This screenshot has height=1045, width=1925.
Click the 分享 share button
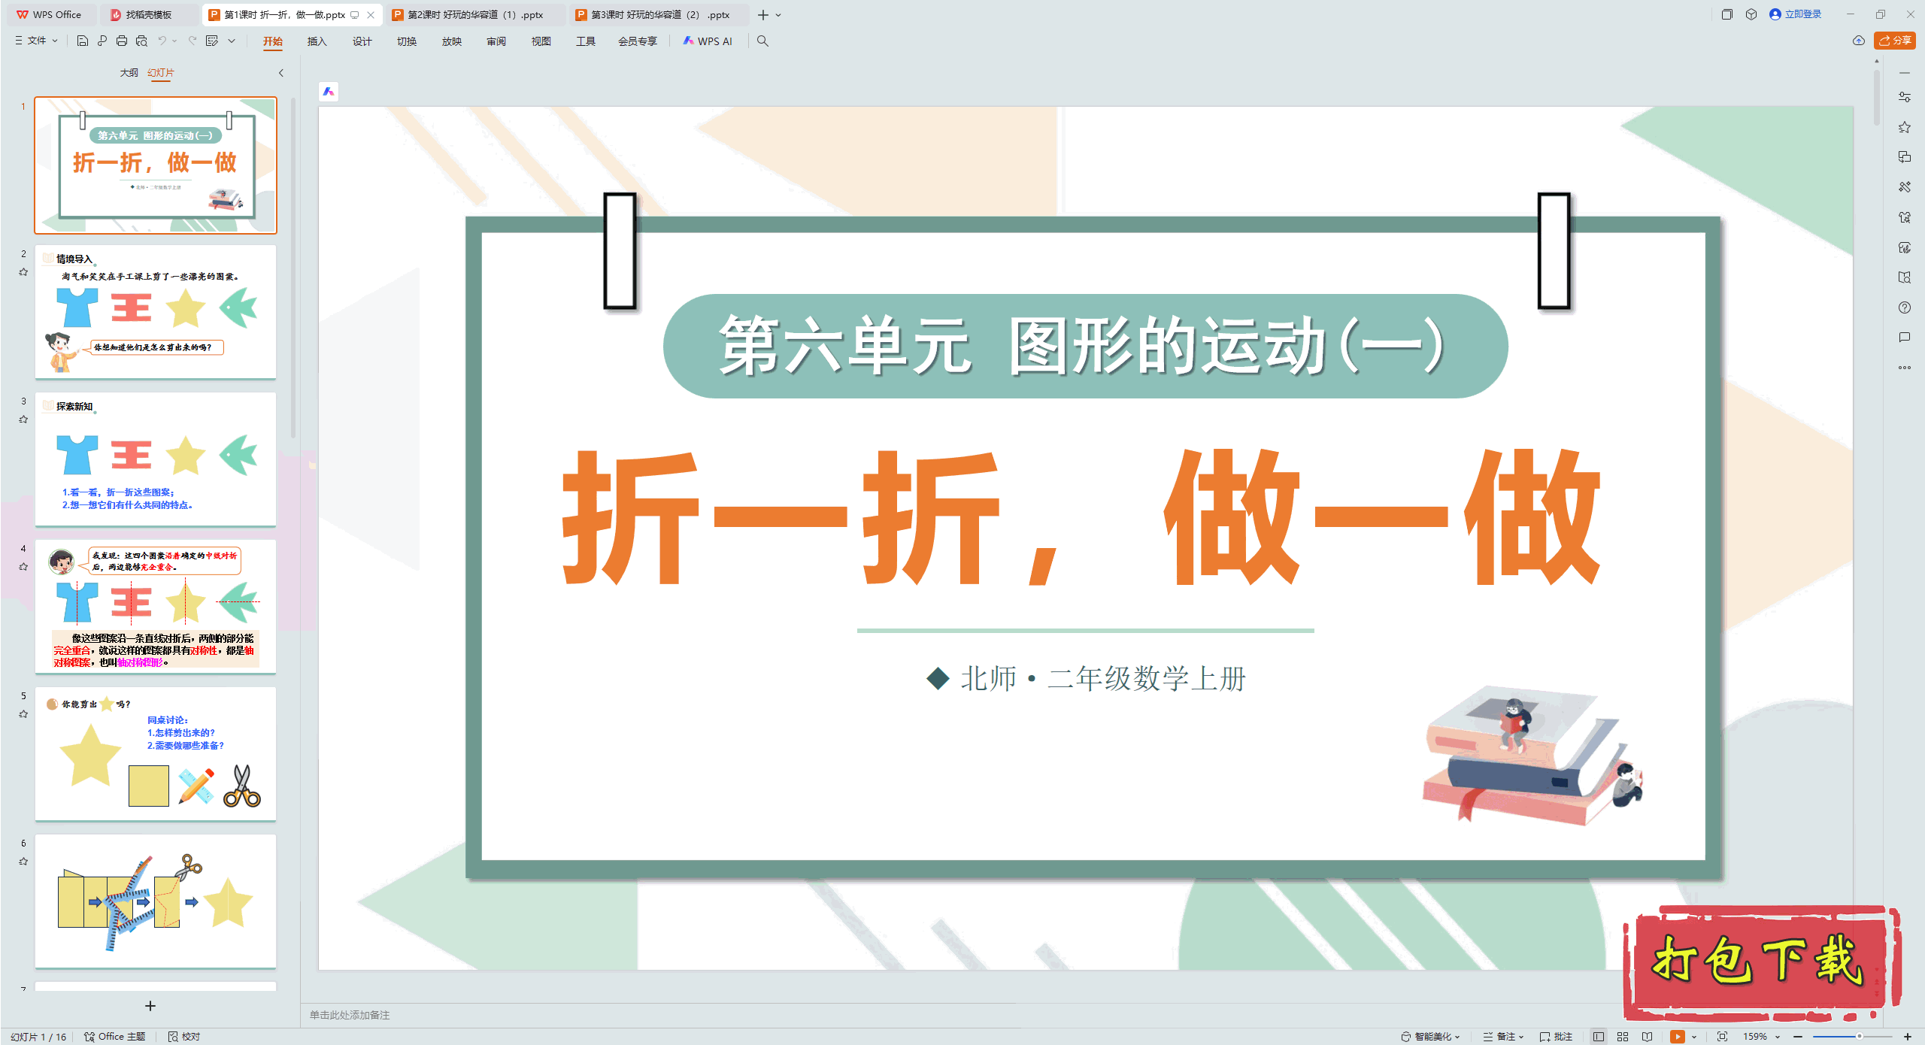1895,41
